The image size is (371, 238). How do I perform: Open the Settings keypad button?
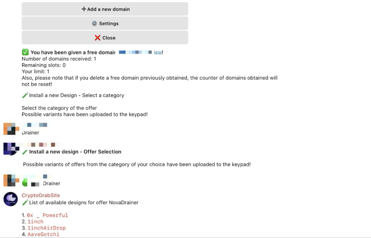coord(105,23)
